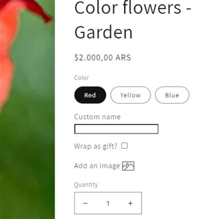
Task: Choose the Yellow color option
Action: 130,95
